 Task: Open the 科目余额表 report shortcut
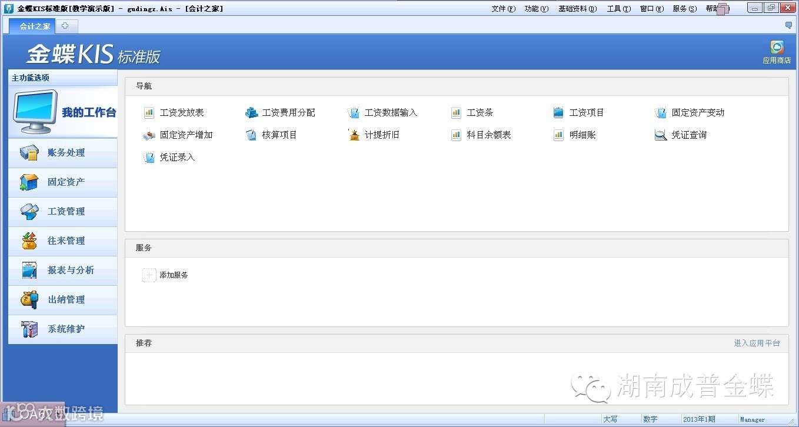tap(481, 135)
